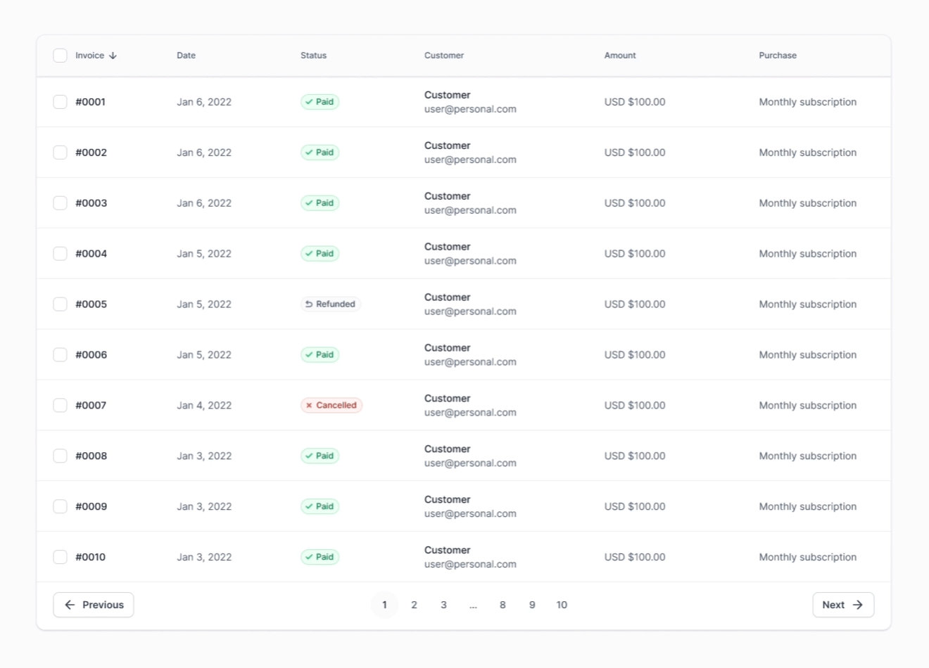Expand the hidden pages ellipsis in pagination
This screenshot has width=929, height=668.
(473, 605)
